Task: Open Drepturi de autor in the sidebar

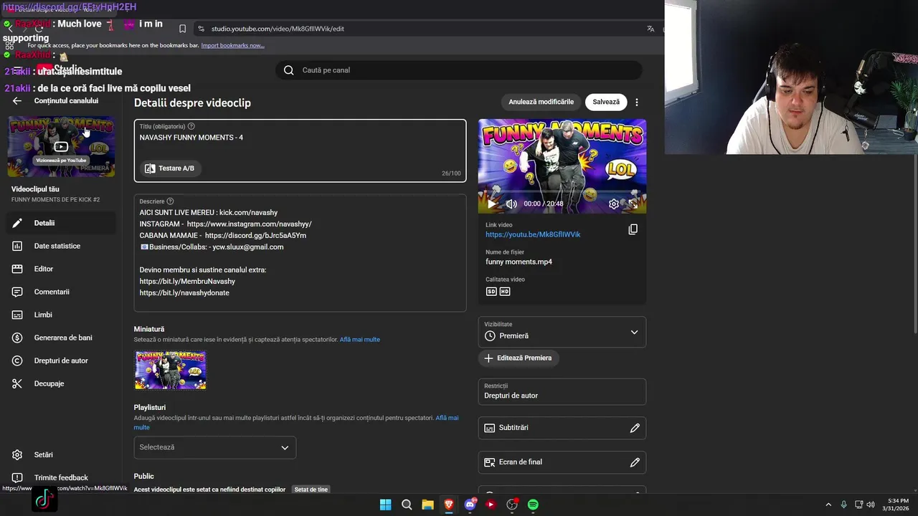Action: coord(61,360)
